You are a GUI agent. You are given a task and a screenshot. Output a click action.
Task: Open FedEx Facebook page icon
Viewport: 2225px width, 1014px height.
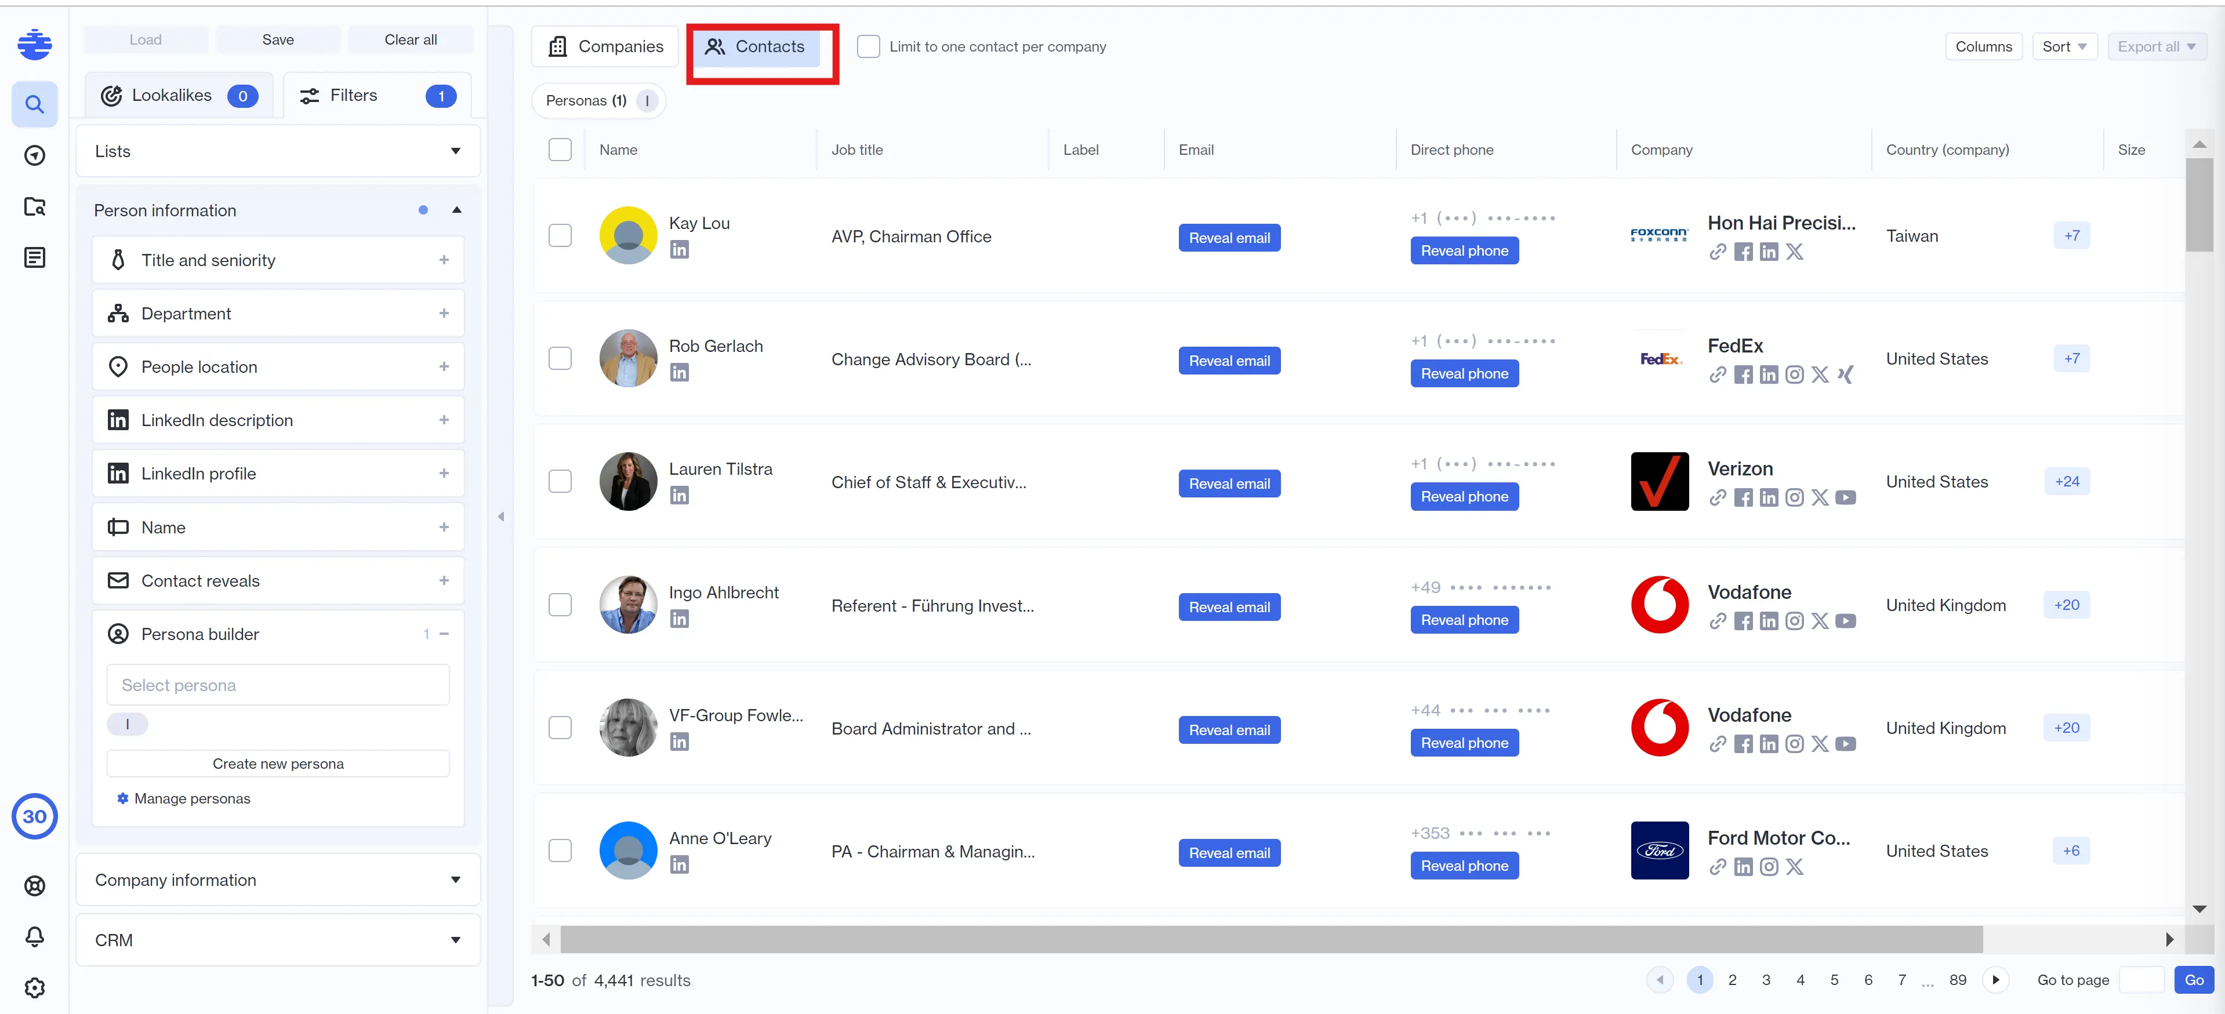point(1743,375)
